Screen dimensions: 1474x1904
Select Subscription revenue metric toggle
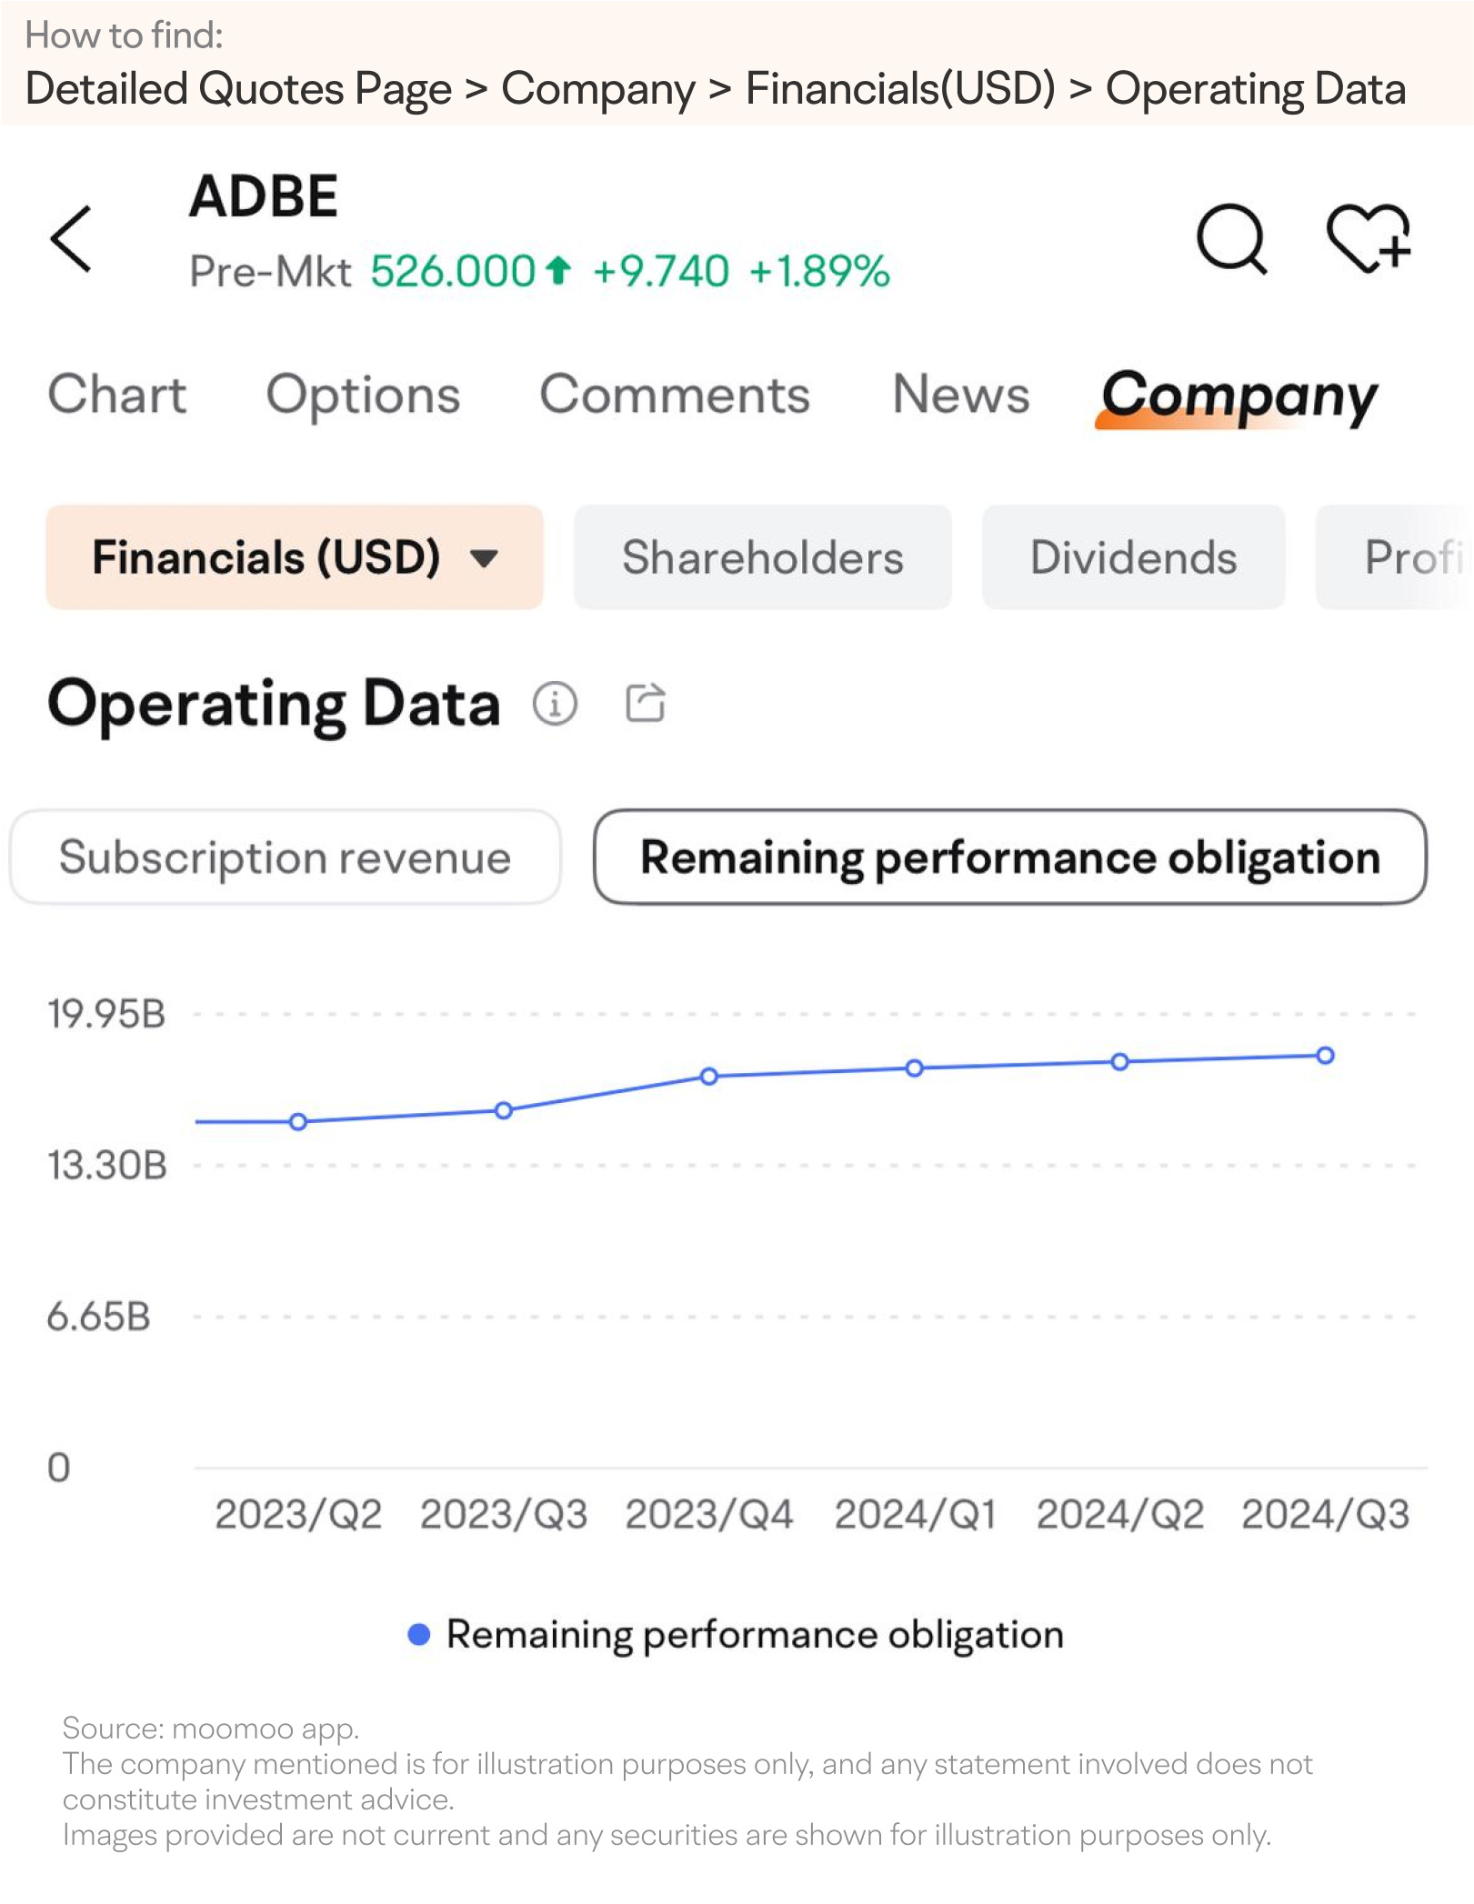pos(285,857)
